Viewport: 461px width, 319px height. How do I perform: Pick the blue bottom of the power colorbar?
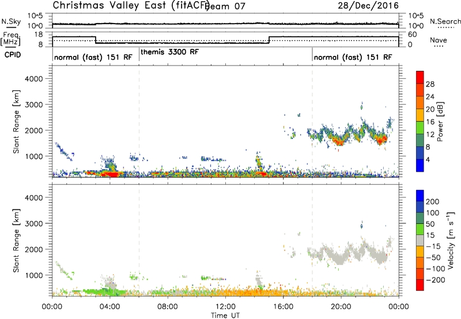420,165
